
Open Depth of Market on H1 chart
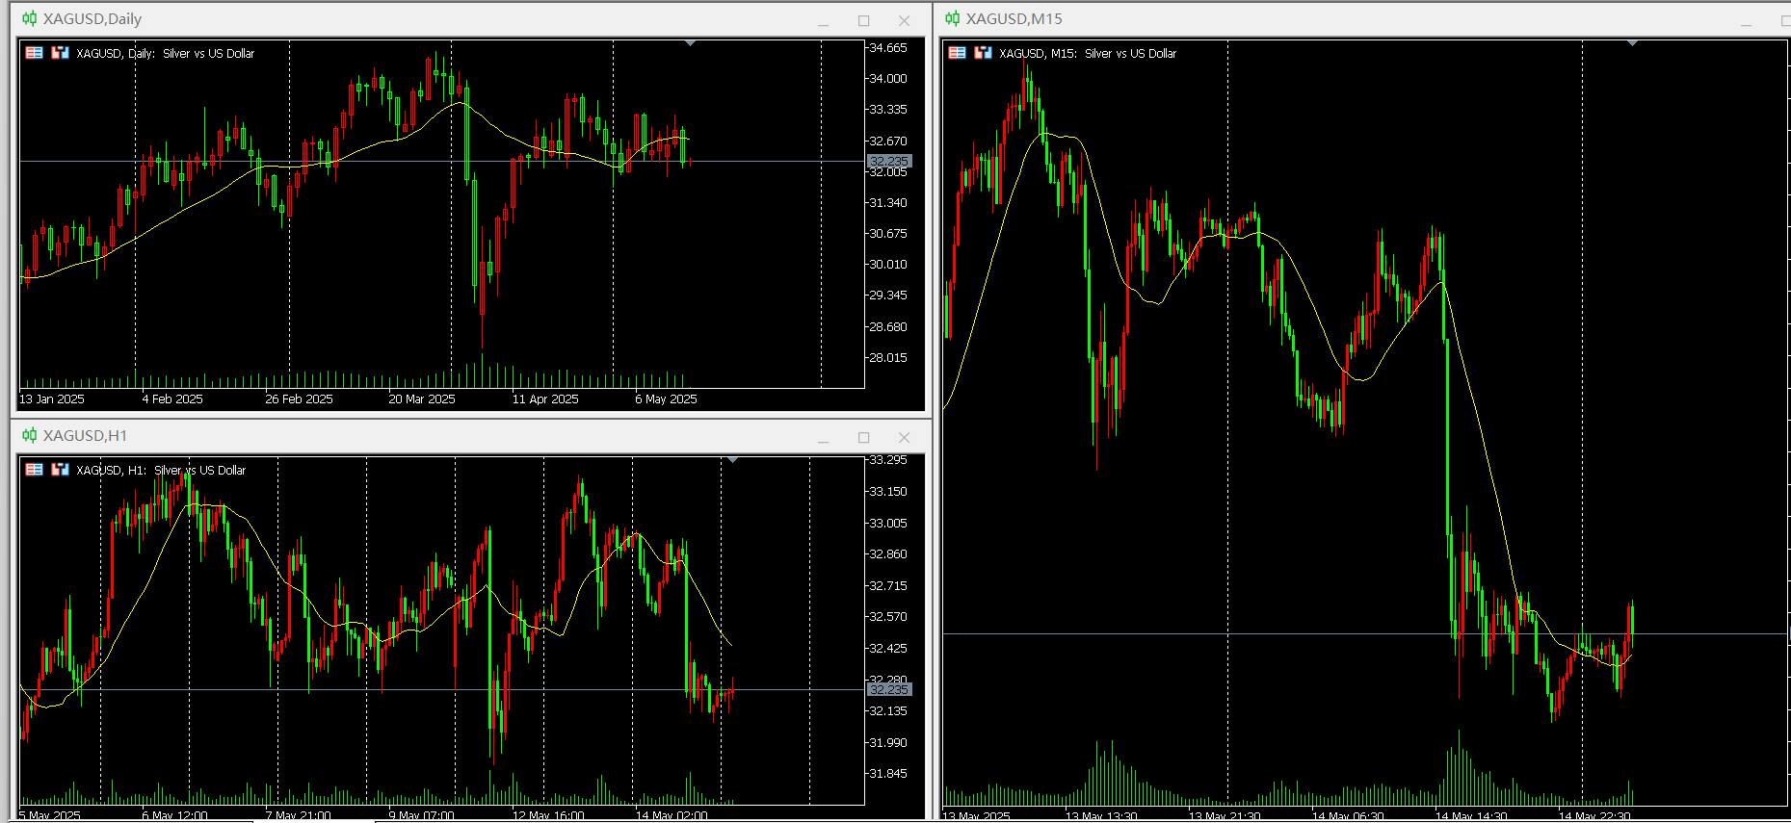(x=60, y=470)
